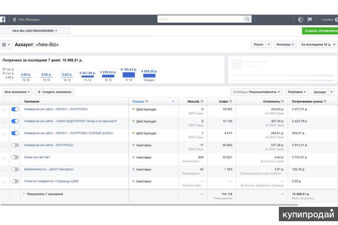Click the info icon beside Results
The width and height of the screenshot is (338, 225).
[202, 101]
